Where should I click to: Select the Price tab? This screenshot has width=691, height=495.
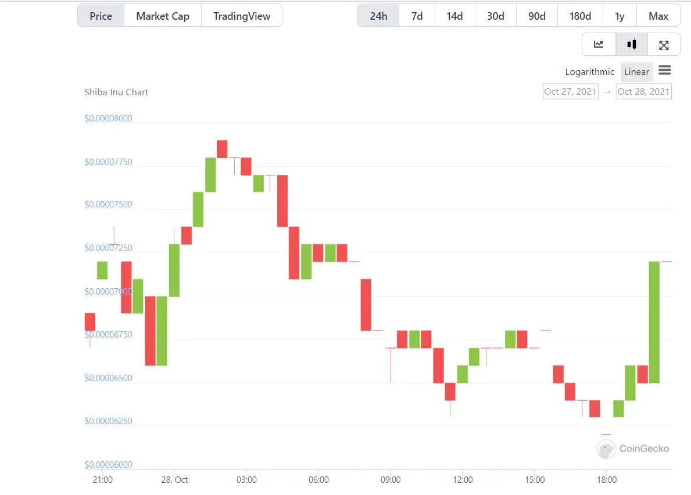point(101,16)
